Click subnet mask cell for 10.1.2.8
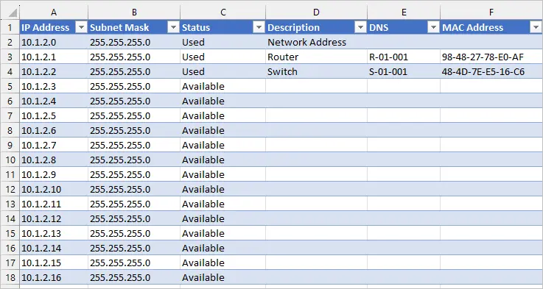The width and height of the screenshot is (543, 289). [134, 160]
